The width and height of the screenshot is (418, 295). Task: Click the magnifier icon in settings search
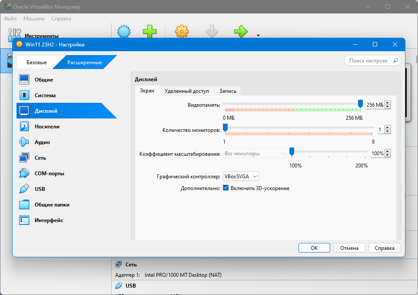[396, 60]
